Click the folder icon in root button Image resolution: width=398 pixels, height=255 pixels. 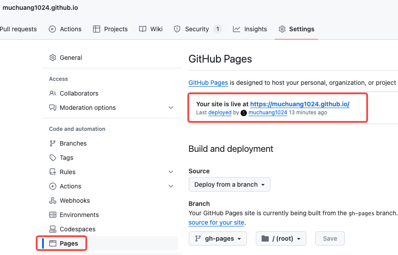(x=265, y=238)
